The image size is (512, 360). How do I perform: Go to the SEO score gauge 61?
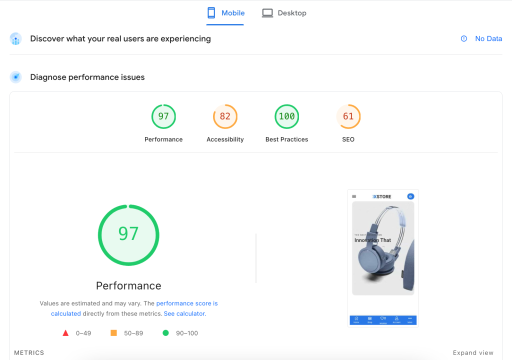click(348, 116)
